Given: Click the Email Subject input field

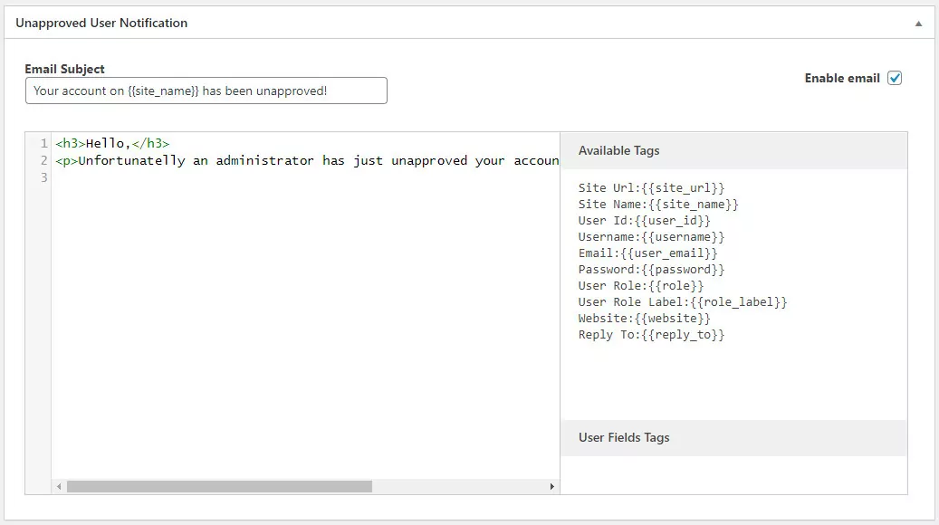Looking at the screenshot, I should coord(206,91).
